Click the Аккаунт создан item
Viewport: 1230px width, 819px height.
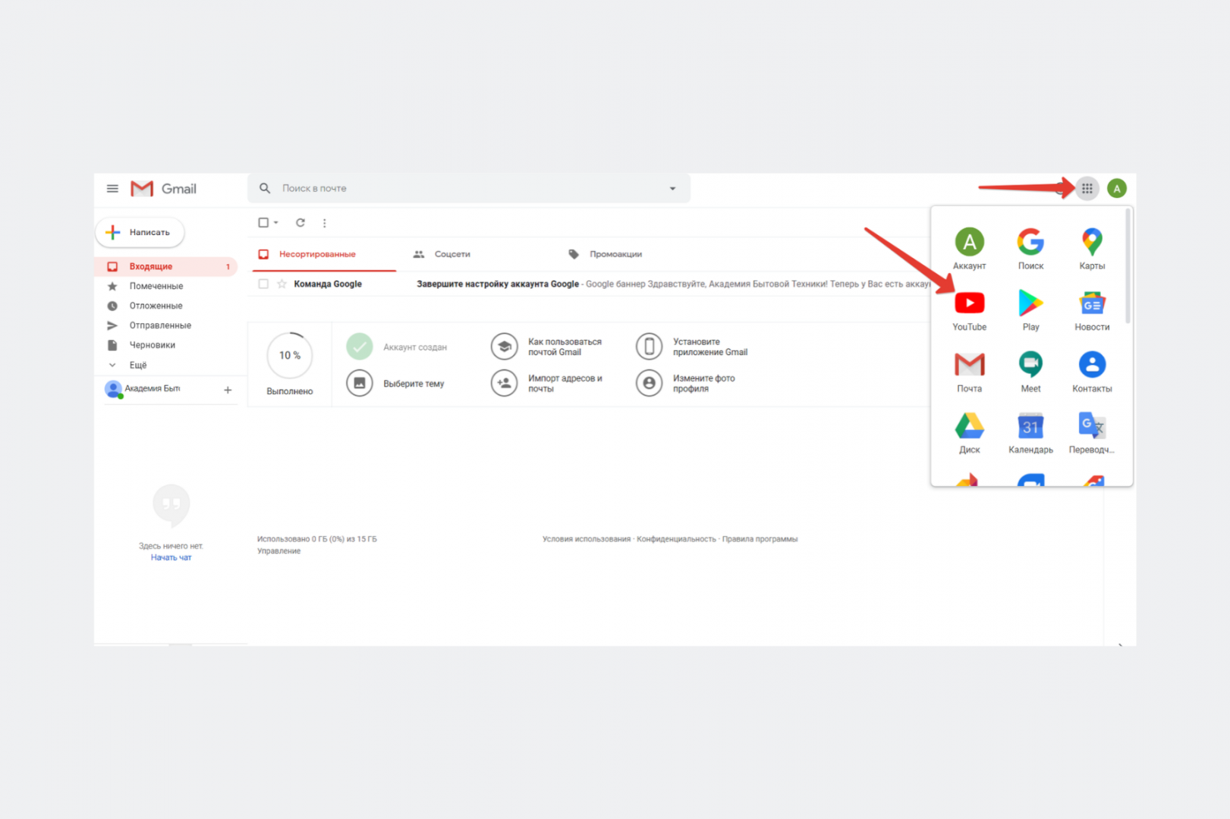(397, 347)
